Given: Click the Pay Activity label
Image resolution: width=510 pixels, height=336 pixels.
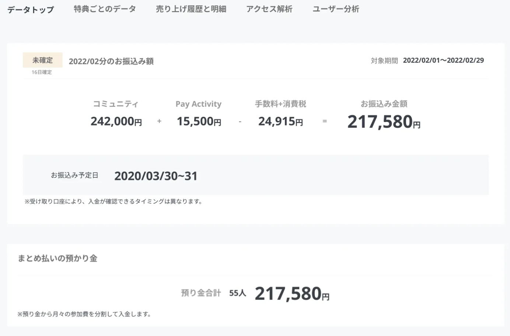Looking at the screenshot, I should click(x=198, y=104).
